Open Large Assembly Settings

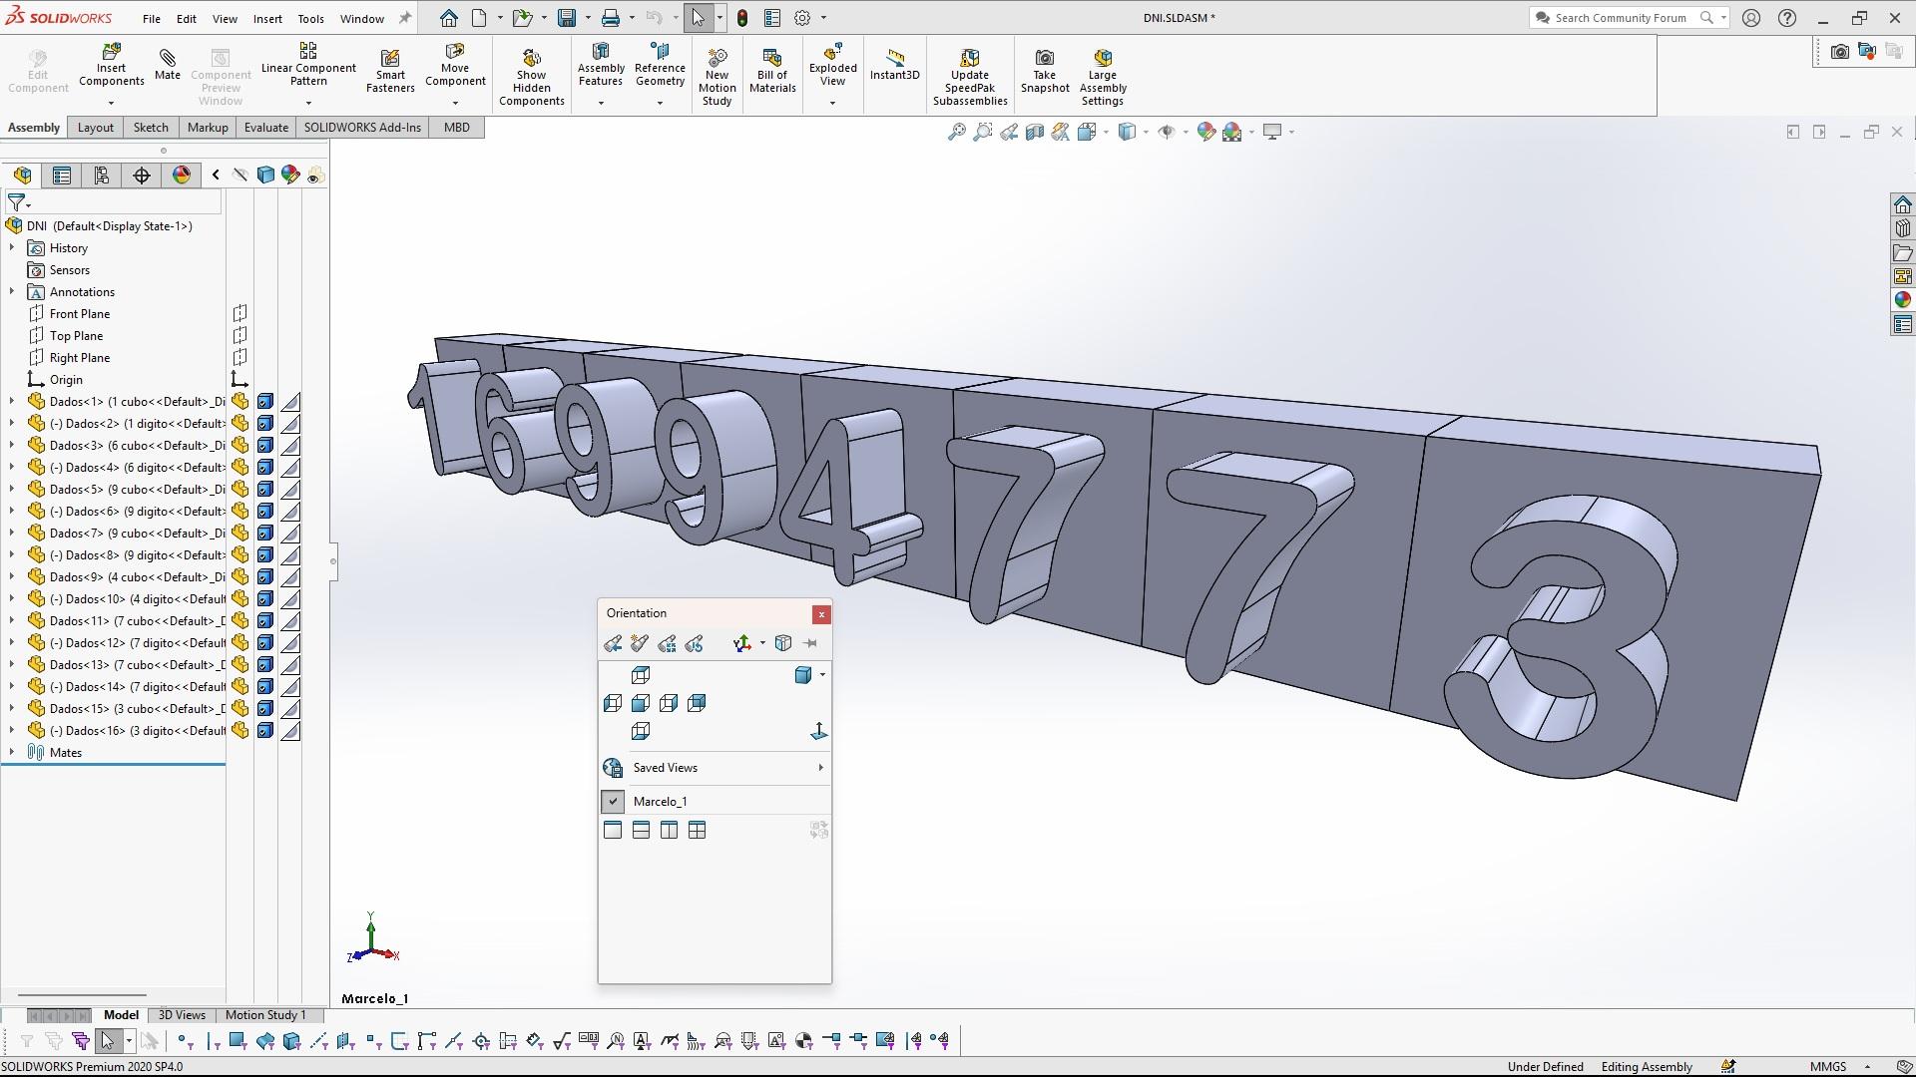[1102, 76]
